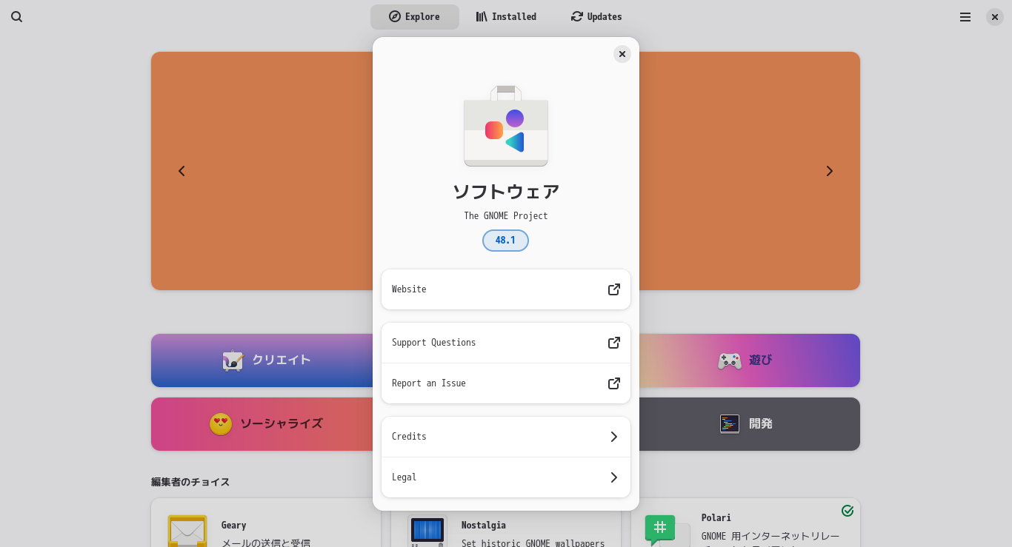
Task: Switch to the Installed tab
Action: tap(506, 16)
